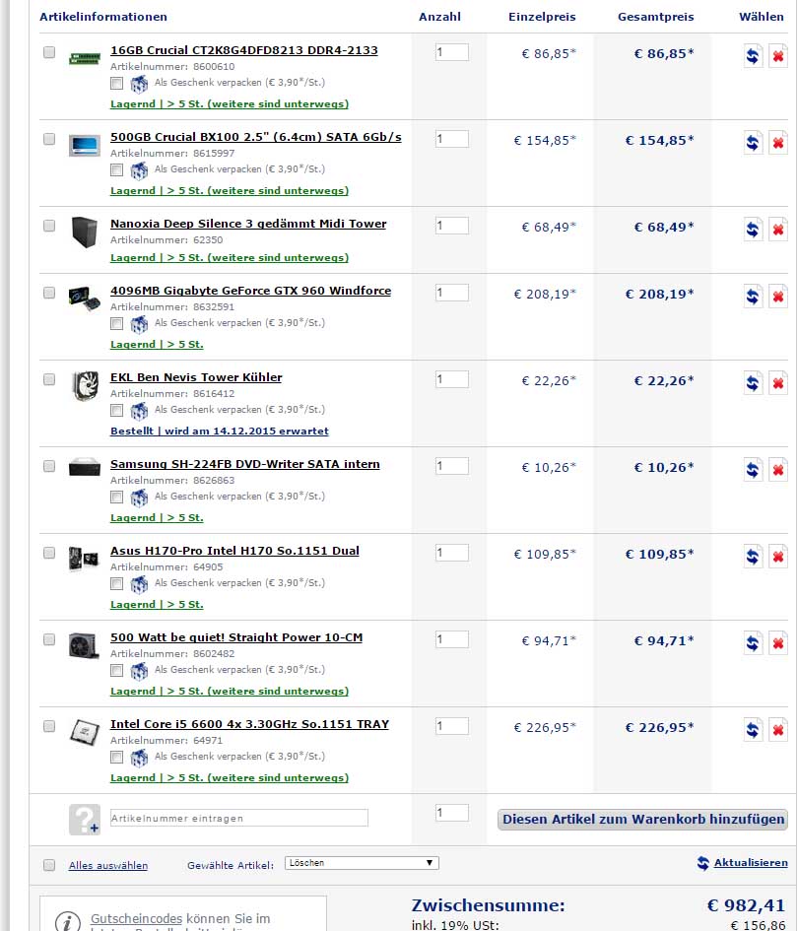Click Lagernd status under 500 Watt be quiet!

tap(230, 692)
